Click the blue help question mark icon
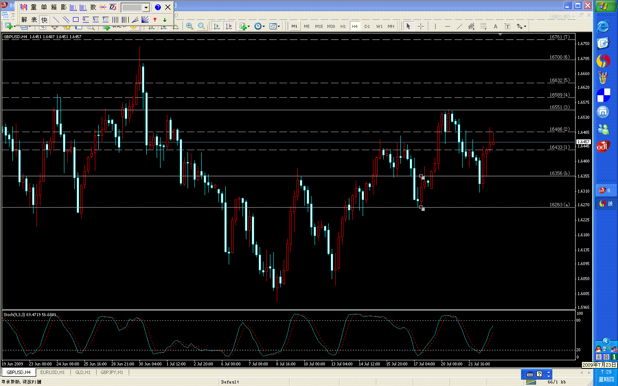Viewport: 618px width, 386px height. click(158, 7)
